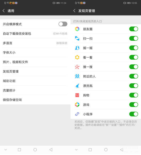Tap the 购物 red shopping bag icon
Image resolution: width=141 pixels, height=155 pixels.
pyautogui.click(x=77, y=95)
